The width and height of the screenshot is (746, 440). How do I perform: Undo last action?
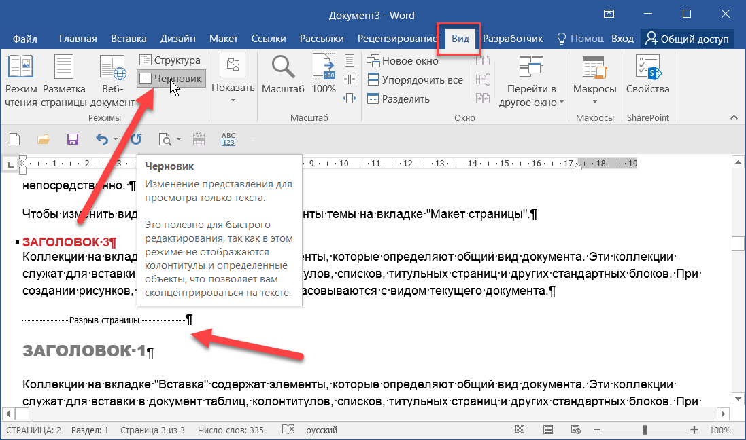pos(102,139)
